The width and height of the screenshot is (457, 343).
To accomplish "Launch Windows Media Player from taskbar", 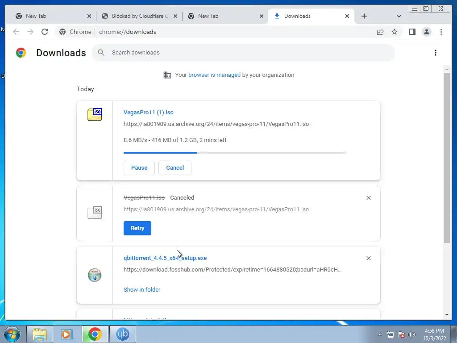I will [67, 334].
